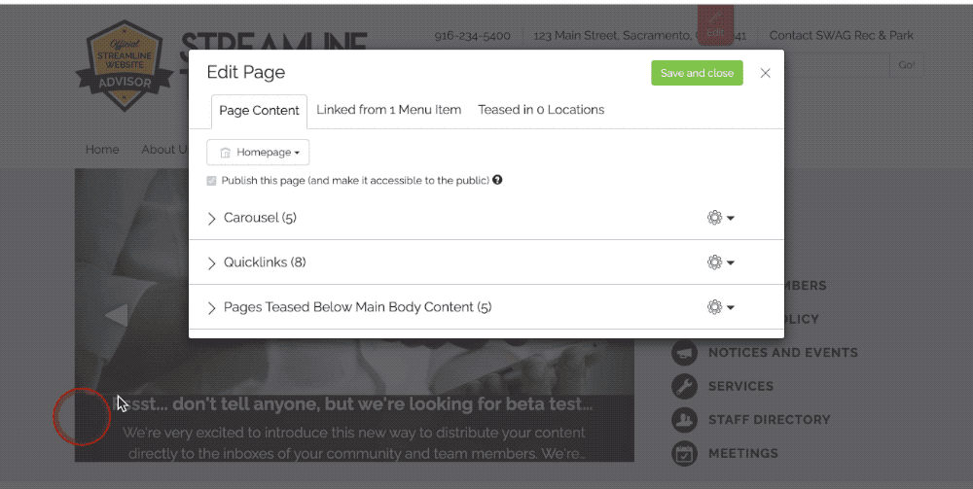Click the Services wrench icon
The width and height of the screenshot is (973, 489).
tap(684, 386)
